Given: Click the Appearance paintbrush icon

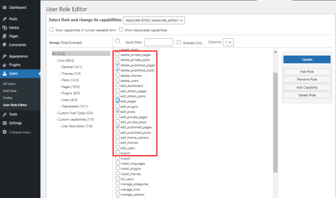Looking at the screenshot, I should pyautogui.click(x=4, y=56).
